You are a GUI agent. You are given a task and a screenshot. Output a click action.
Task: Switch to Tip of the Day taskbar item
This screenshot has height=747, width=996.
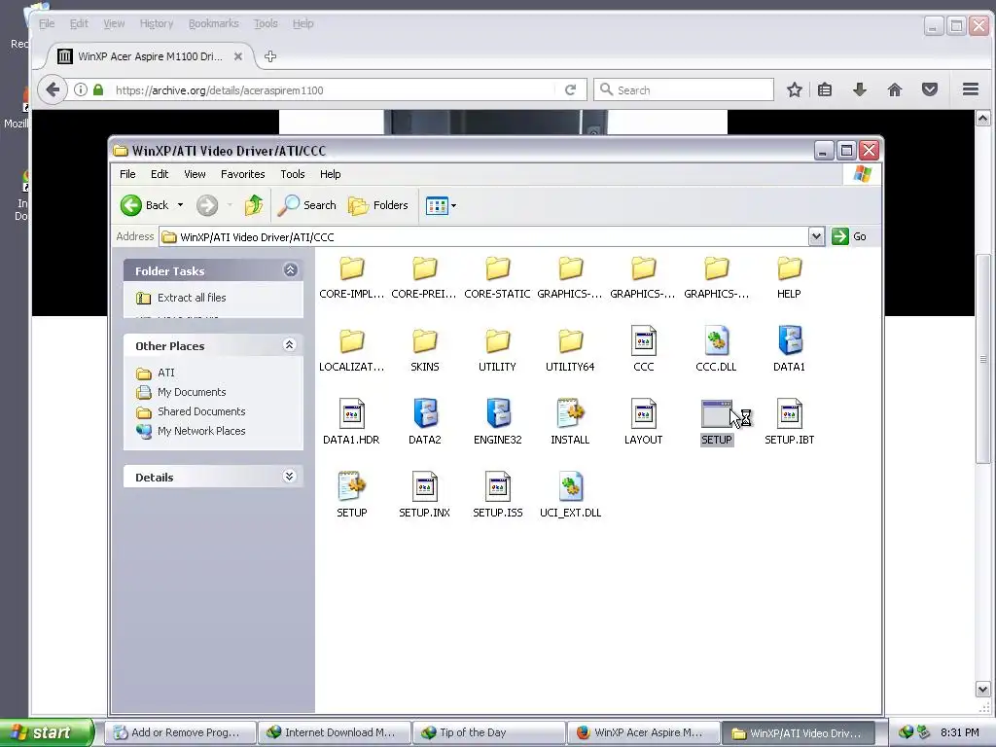tap(488, 732)
